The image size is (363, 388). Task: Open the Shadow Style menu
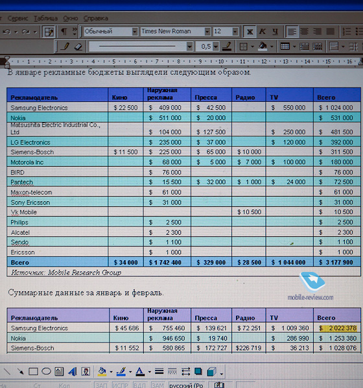[x=198, y=371]
